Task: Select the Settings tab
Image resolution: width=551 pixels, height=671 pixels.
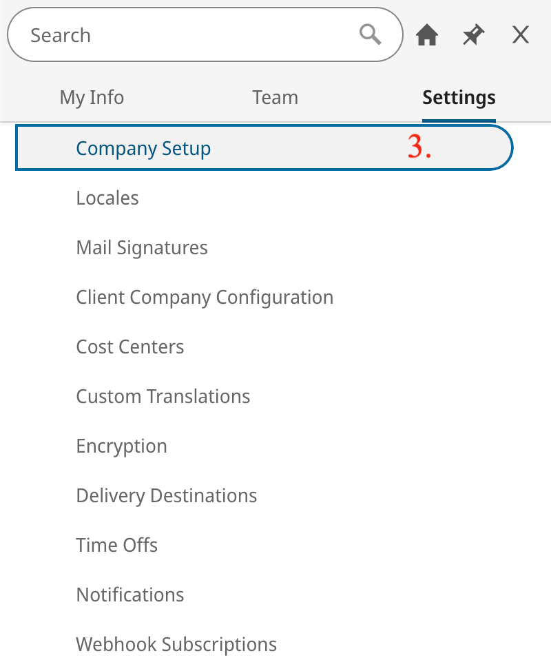Action: point(459,98)
